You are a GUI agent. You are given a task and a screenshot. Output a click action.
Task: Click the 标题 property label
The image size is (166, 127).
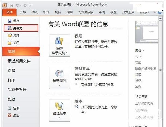[x=138, y=75]
